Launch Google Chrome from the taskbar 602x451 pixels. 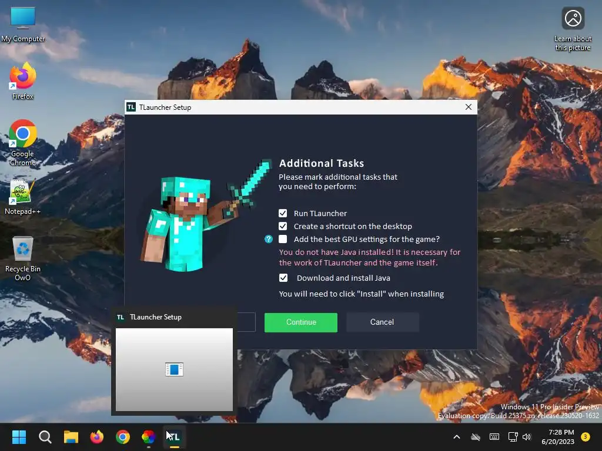click(x=123, y=437)
